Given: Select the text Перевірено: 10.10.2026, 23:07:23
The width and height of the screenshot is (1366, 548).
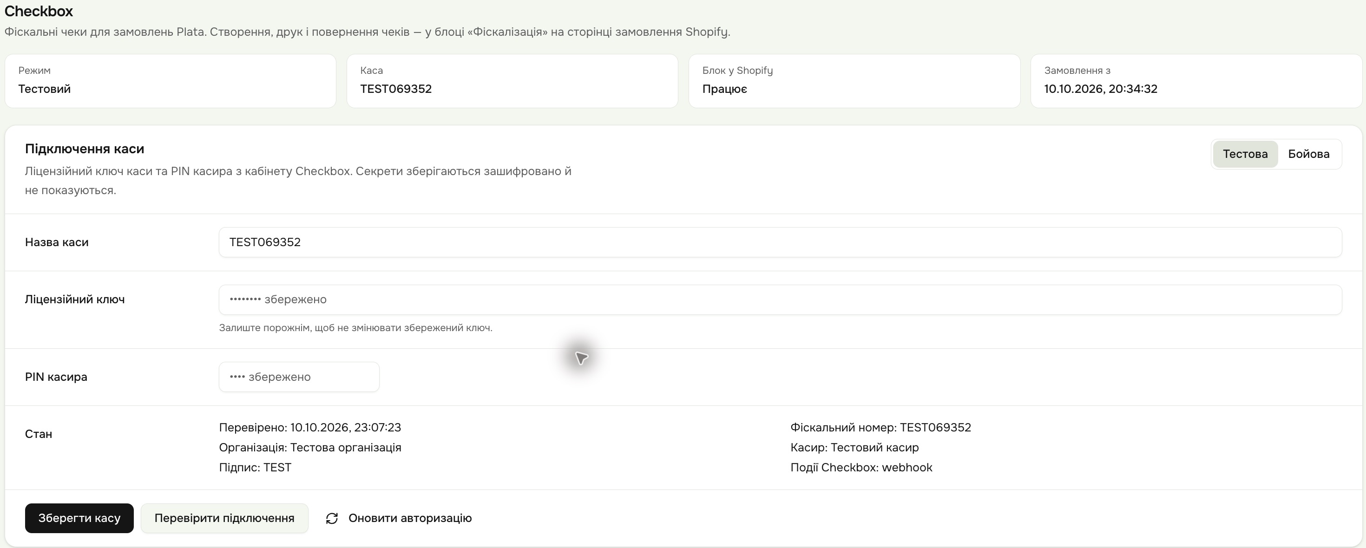Looking at the screenshot, I should (x=310, y=428).
